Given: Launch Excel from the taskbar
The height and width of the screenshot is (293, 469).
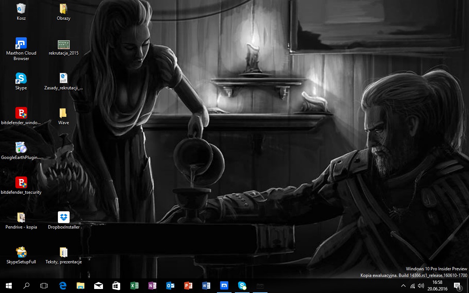Looking at the screenshot, I should 134,286.
